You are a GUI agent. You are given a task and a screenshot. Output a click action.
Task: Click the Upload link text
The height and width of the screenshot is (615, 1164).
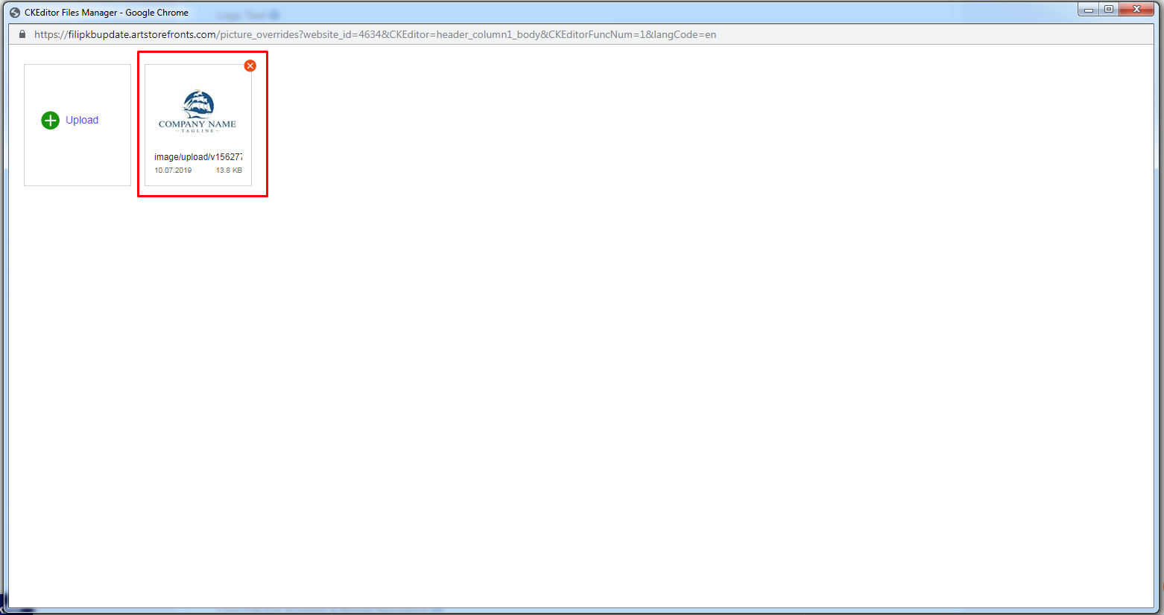(82, 120)
